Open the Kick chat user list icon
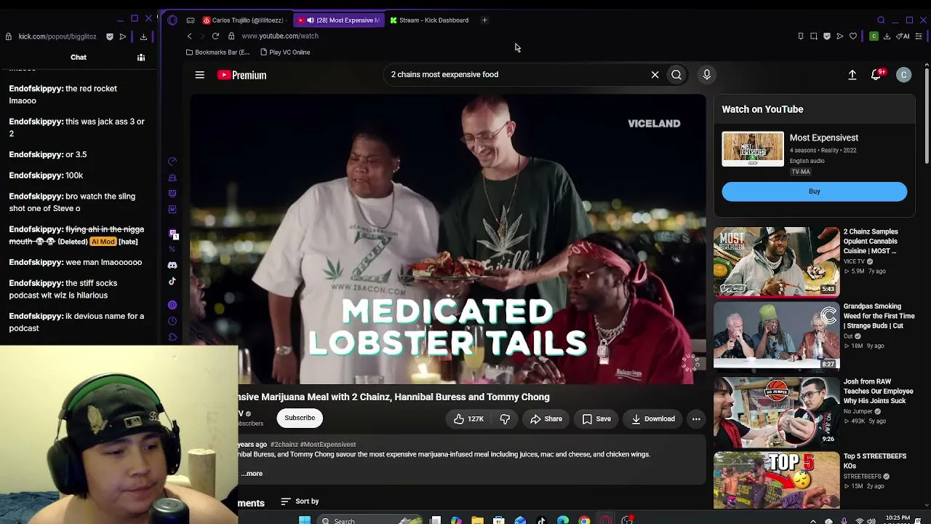The height and width of the screenshot is (524, 931). coord(141,57)
